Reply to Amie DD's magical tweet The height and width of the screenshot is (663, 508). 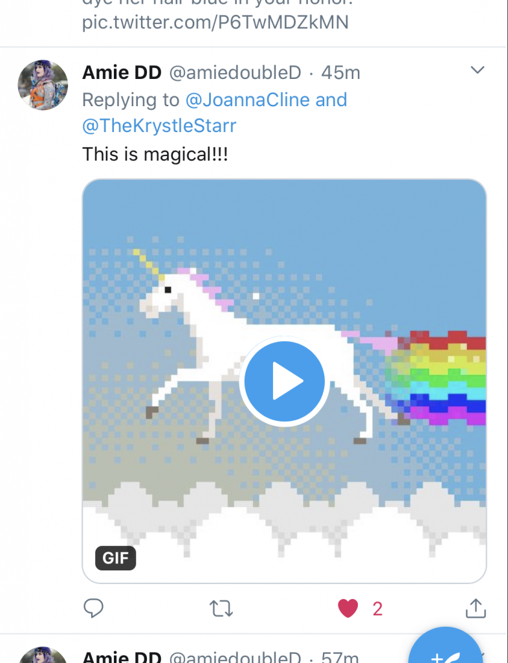tap(94, 608)
